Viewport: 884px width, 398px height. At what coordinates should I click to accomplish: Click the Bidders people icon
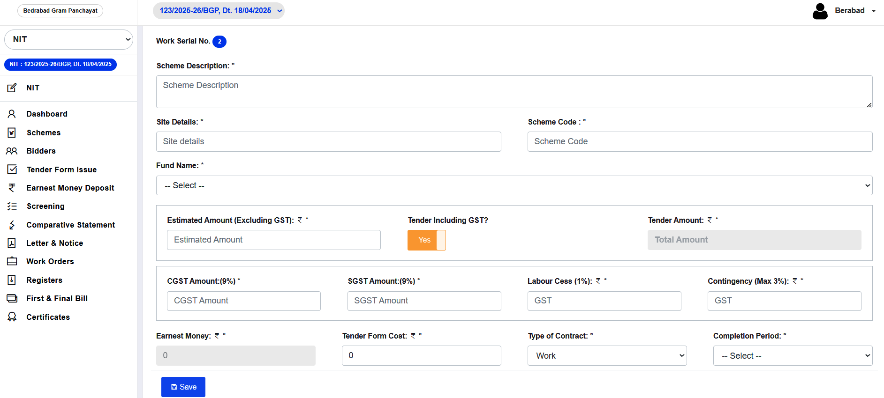click(x=12, y=151)
